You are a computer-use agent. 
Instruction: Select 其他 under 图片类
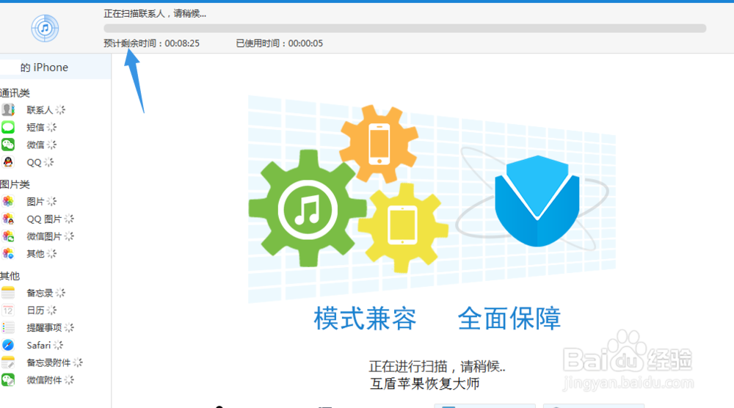[x=35, y=254]
